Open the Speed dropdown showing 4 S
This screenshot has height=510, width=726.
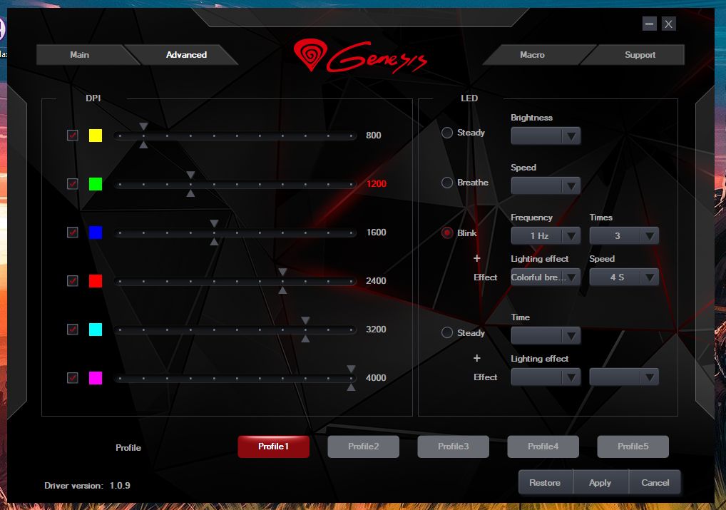click(624, 277)
